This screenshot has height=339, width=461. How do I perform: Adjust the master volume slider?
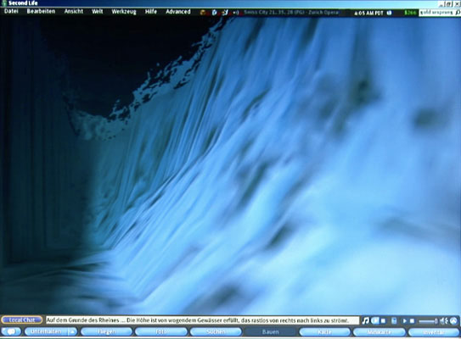428,321
